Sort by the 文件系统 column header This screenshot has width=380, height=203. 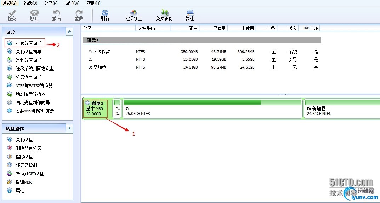click(x=153, y=28)
